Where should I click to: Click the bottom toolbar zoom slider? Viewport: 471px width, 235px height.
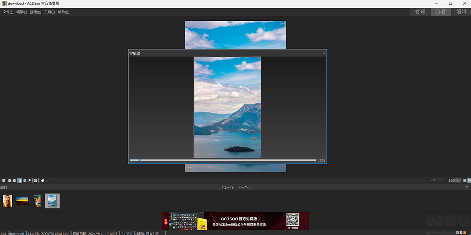click(436, 180)
